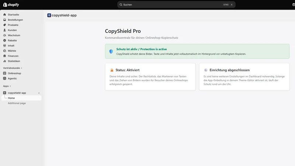
Task: Click the Inhalt icon
Action: point(5,45)
